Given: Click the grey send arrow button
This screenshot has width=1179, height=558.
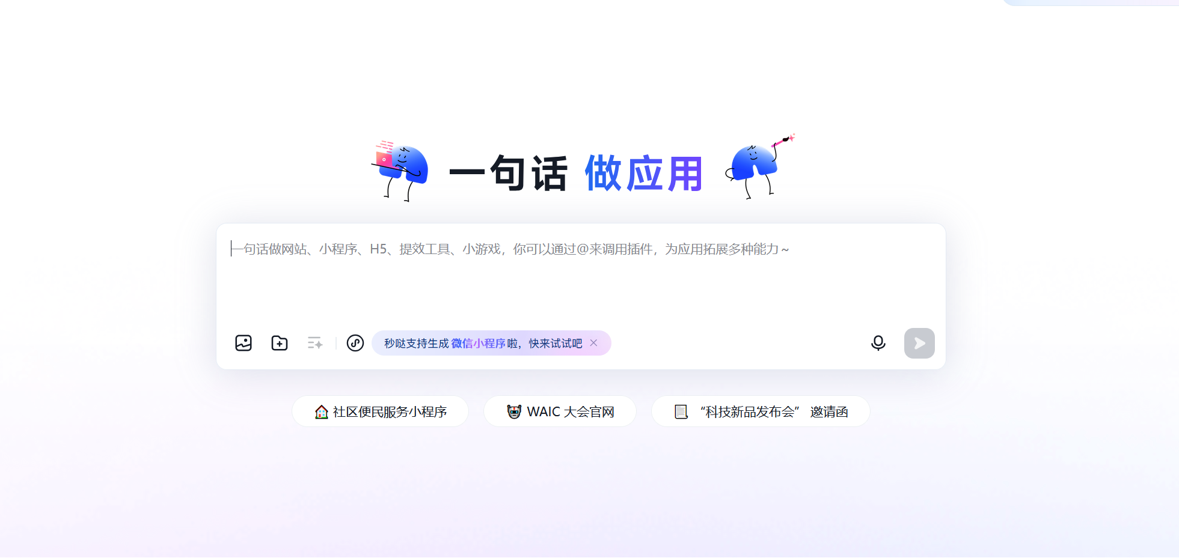Looking at the screenshot, I should click(x=919, y=343).
